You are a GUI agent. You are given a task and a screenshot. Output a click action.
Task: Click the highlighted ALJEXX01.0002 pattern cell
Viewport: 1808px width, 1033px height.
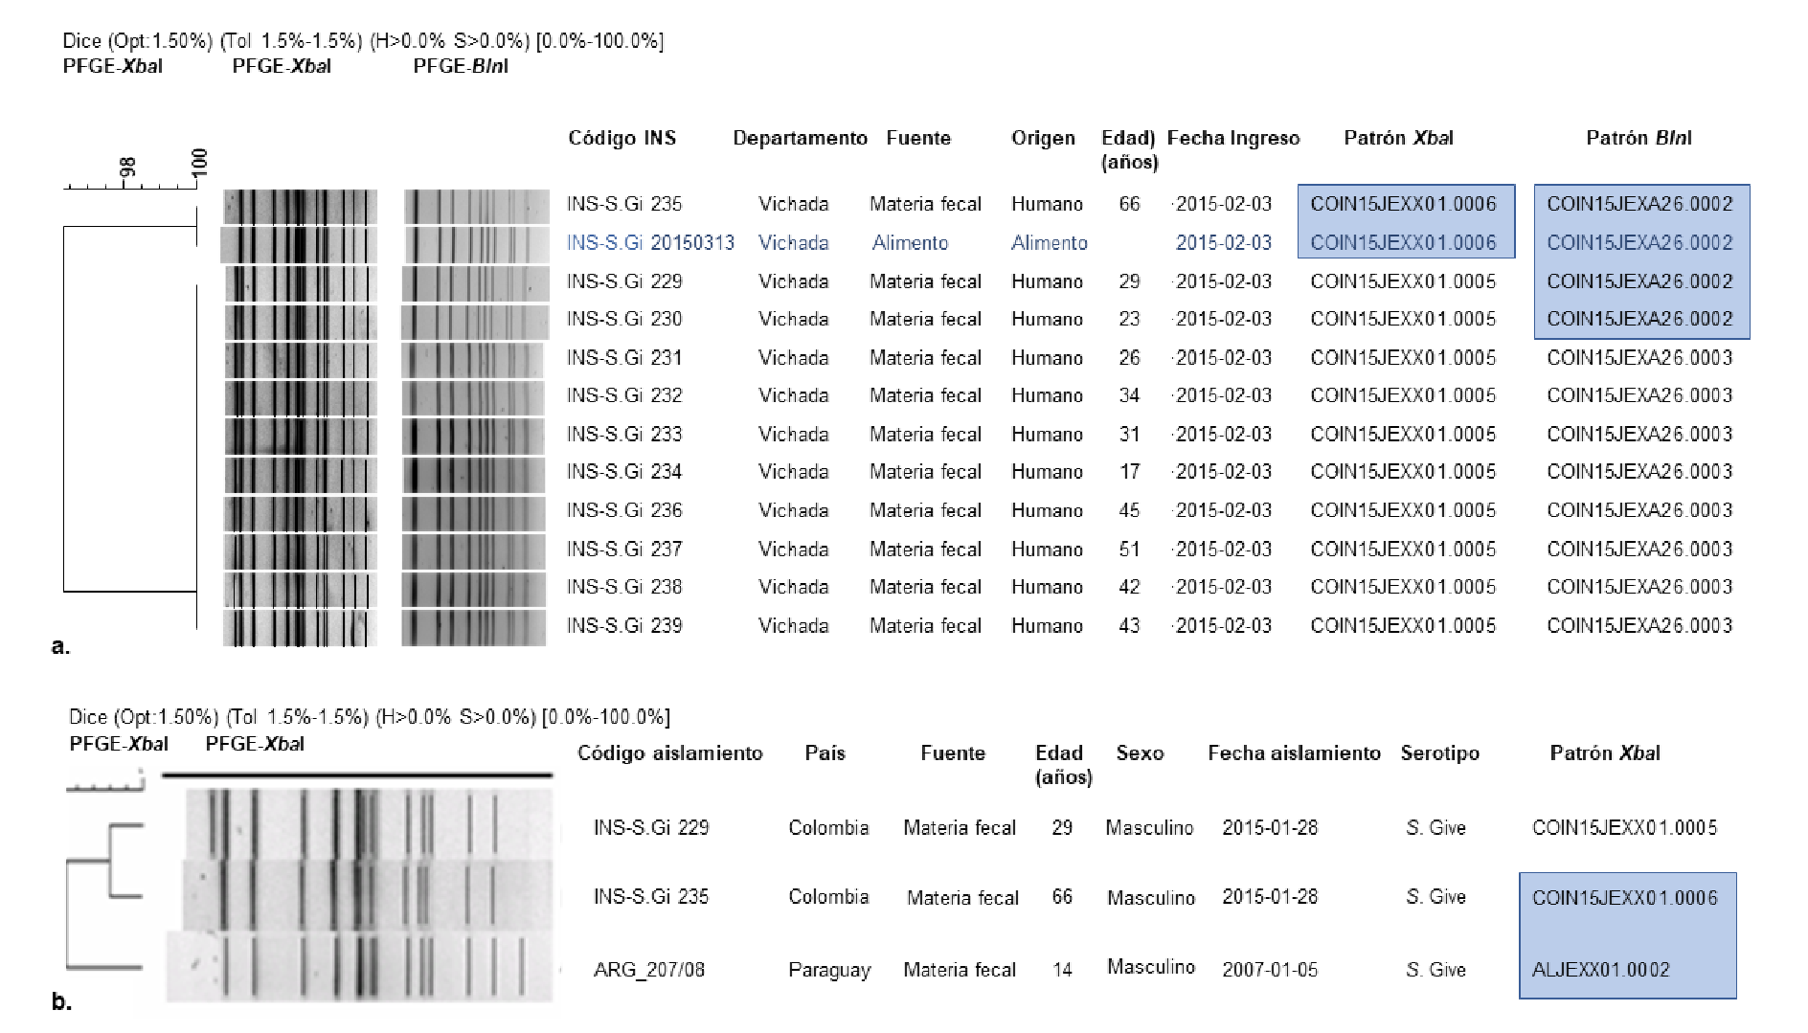1600,970
